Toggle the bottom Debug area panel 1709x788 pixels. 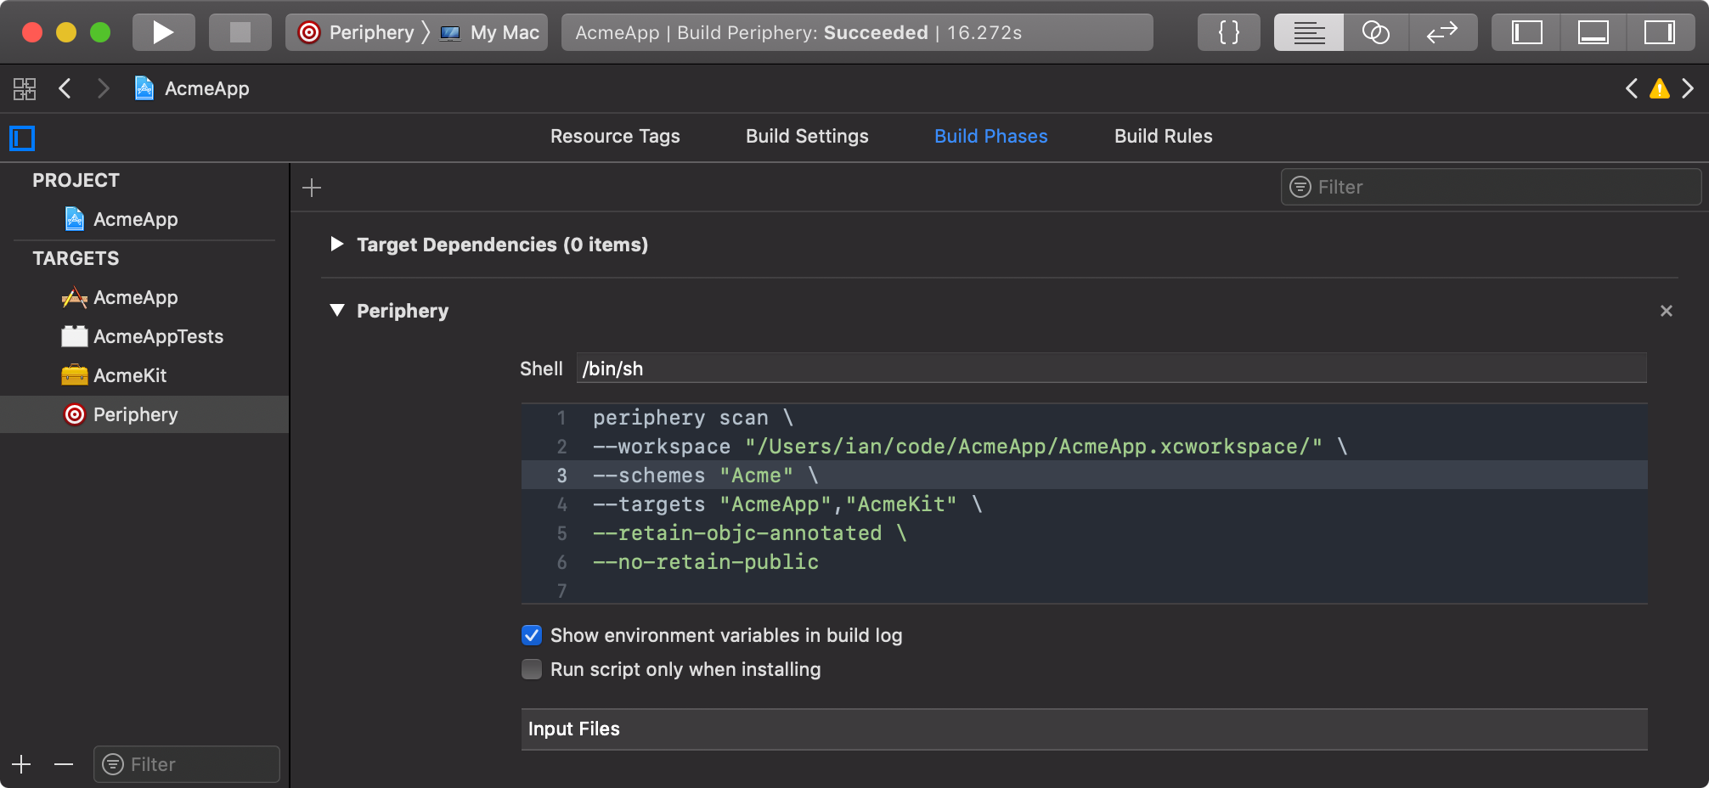(1593, 32)
